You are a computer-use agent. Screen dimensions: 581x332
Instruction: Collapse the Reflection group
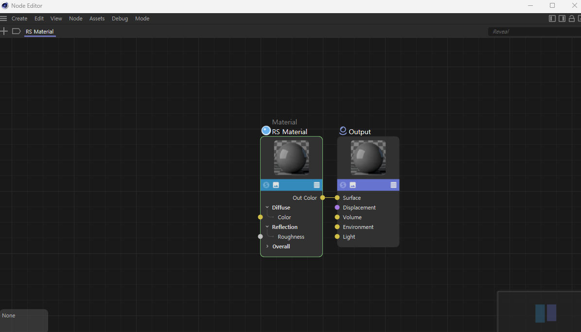[267, 227]
